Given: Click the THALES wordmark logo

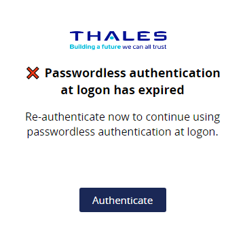Looking at the screenshot, I should [118, 36].
